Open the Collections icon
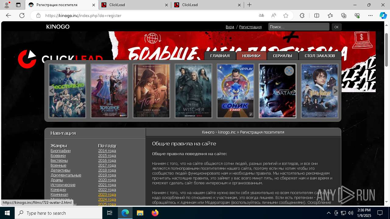This screenshot has height=219, width=390. (x=344, y=16)
